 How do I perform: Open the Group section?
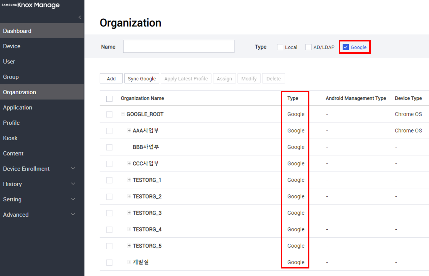point(11,77)
